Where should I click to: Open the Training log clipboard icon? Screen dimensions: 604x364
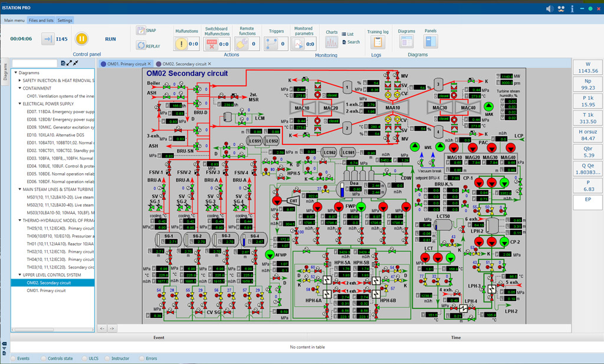point(377,42)
